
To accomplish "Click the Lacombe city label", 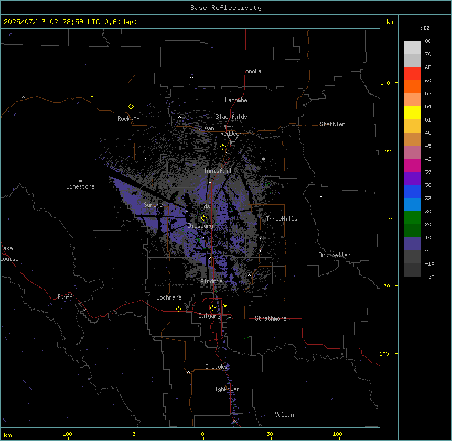I will [236, 100].
